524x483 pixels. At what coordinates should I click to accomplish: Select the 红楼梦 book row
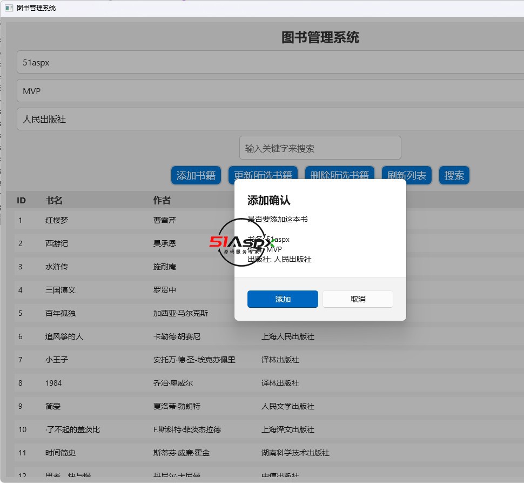[57, 220]
